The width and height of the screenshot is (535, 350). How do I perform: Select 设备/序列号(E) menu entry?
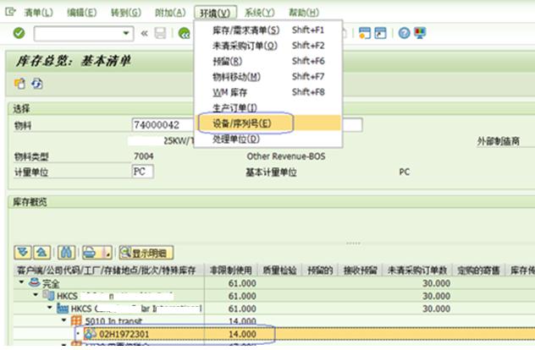(269, 123)
